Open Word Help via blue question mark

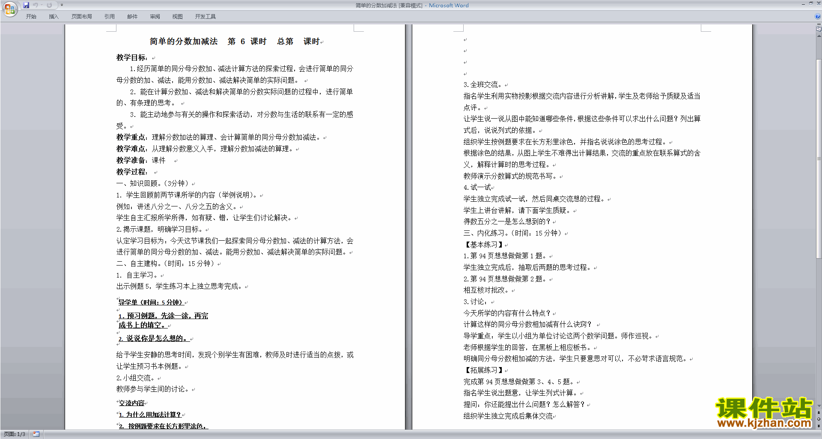pyautogui.click(x=818, y=16)
